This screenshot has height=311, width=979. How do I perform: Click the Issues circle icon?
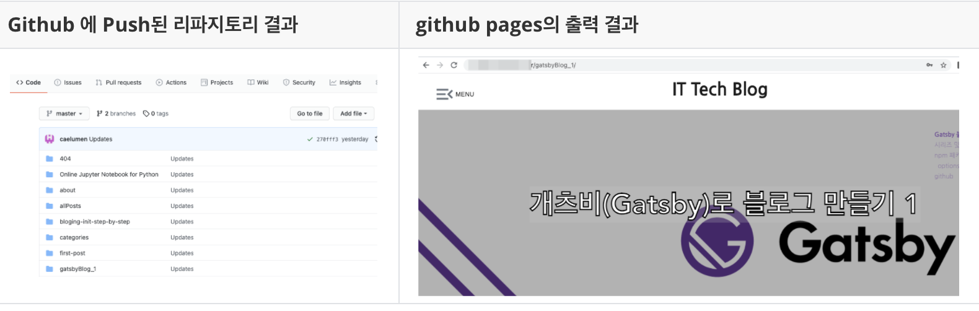58,82
